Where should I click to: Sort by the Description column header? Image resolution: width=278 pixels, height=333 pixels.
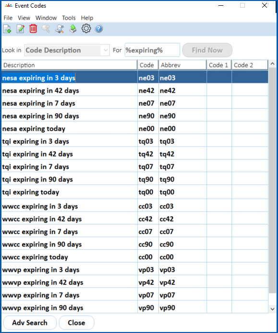(70, 65)
